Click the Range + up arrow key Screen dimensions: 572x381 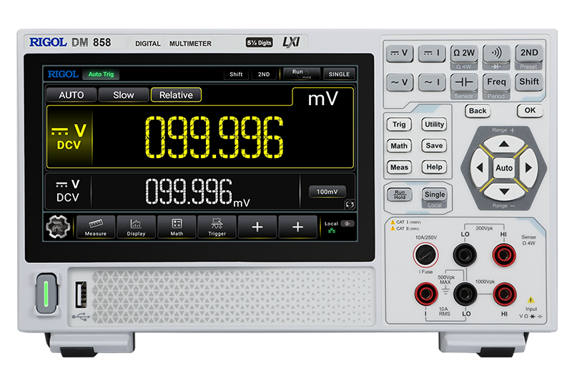(x=504, y=144)
